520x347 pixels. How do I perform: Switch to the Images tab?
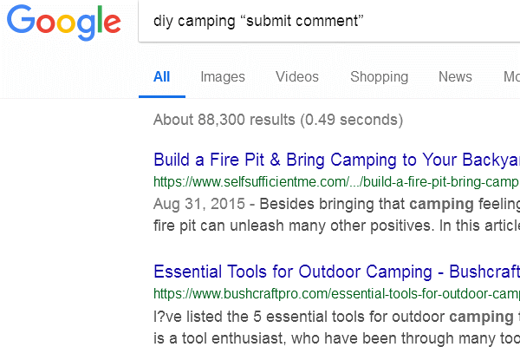tap(223, 77)
